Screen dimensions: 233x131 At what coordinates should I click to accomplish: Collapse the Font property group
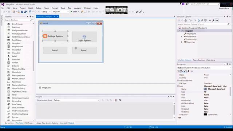(178, 86)
